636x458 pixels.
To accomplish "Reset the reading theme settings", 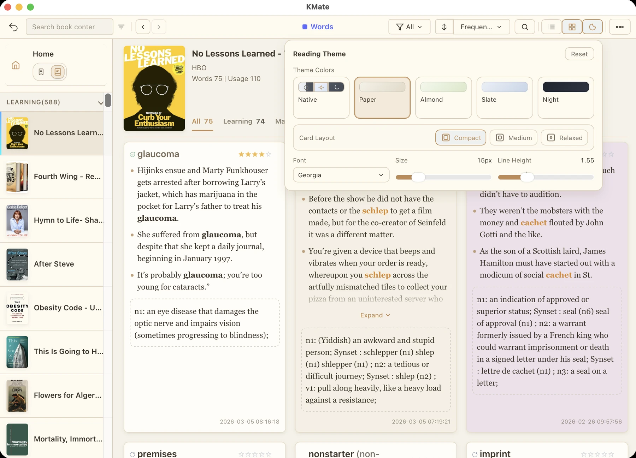I will 579,54.
